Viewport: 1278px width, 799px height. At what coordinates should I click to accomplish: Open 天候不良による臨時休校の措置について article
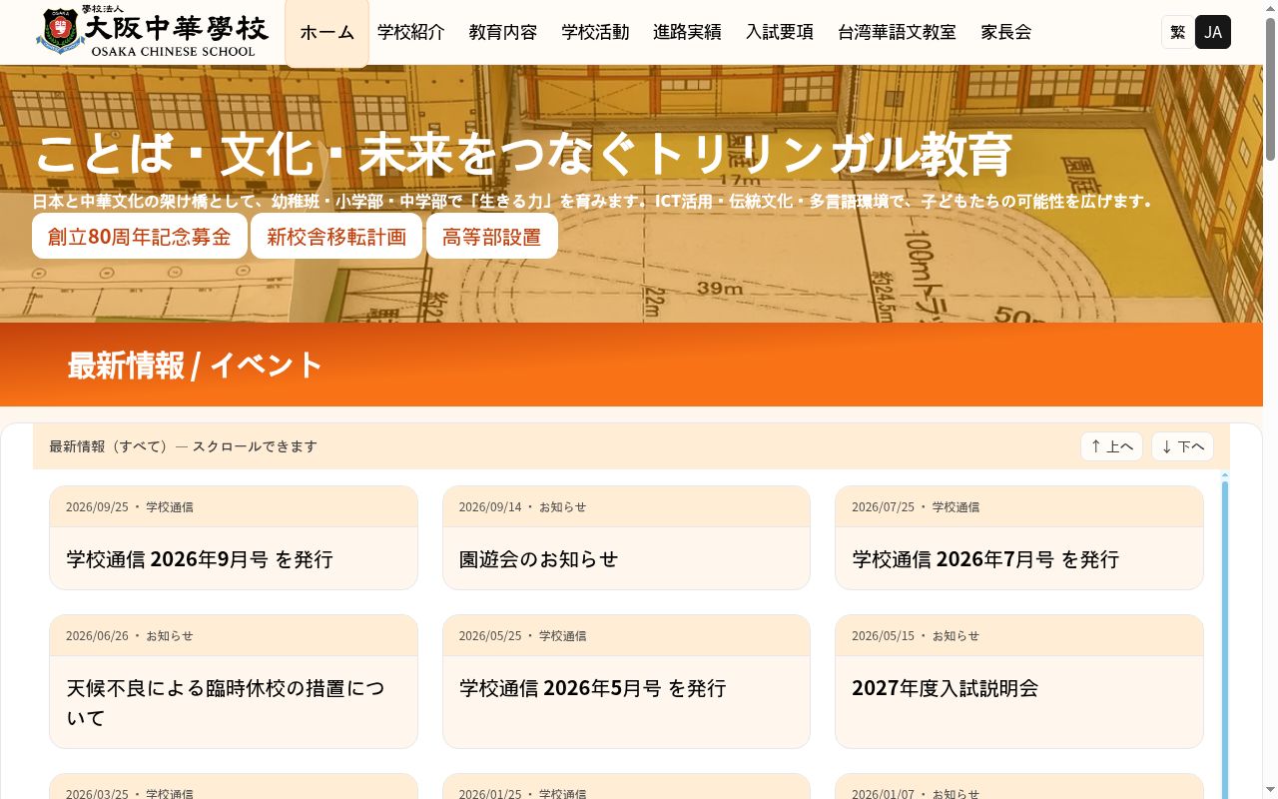point(234,681)
